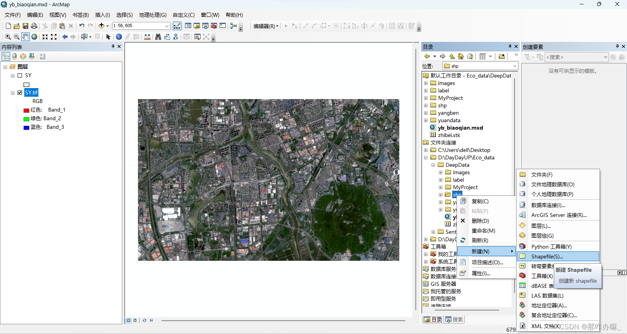627x334 pixels.
Task: Activate the Identify tool
Action: click(x=119, y=37)
